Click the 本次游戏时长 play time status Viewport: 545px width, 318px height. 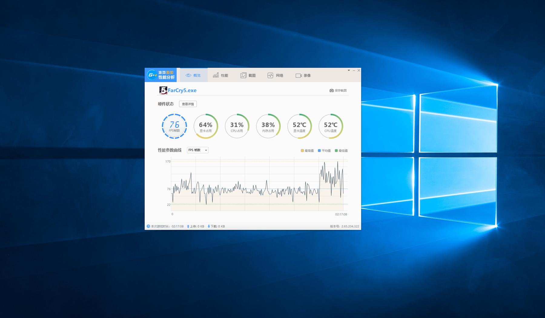[x=165, y=226]
